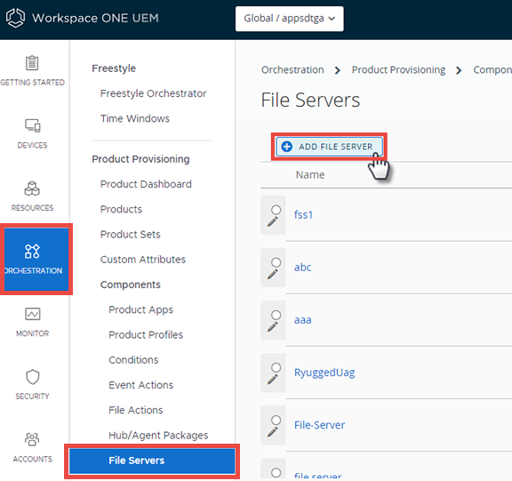The height and width of the screenshot is (481, 512).
Task: Select the Orchestration sidebar icon
Action: [32, 252]
